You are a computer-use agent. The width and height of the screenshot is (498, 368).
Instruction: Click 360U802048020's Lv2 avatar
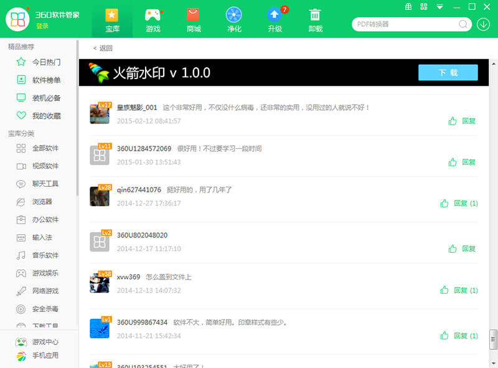click(100, 242)
